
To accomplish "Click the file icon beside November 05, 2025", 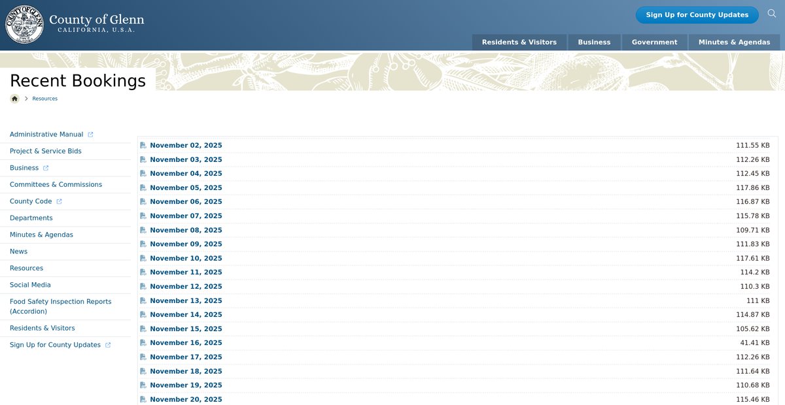I will [x=143, y=187].
